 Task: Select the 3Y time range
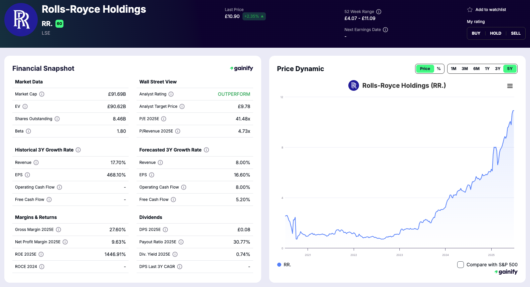[498, 69]
